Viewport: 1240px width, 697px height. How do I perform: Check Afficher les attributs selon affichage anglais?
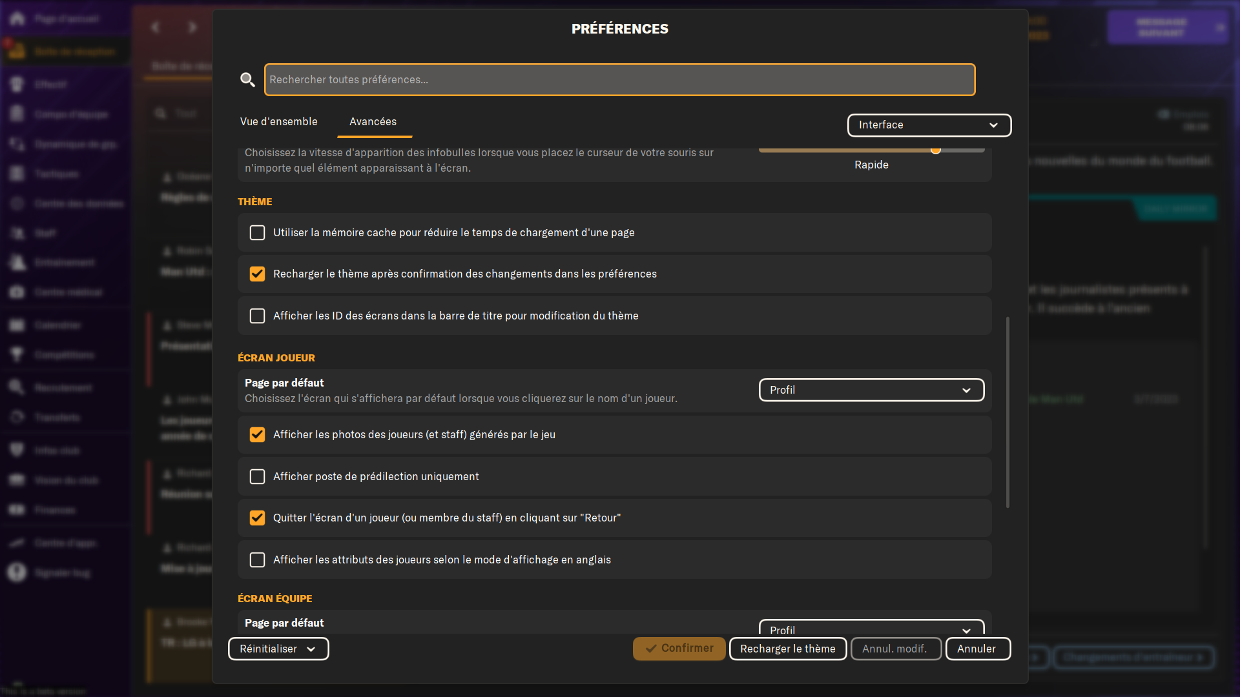click(x=257, y=560)
